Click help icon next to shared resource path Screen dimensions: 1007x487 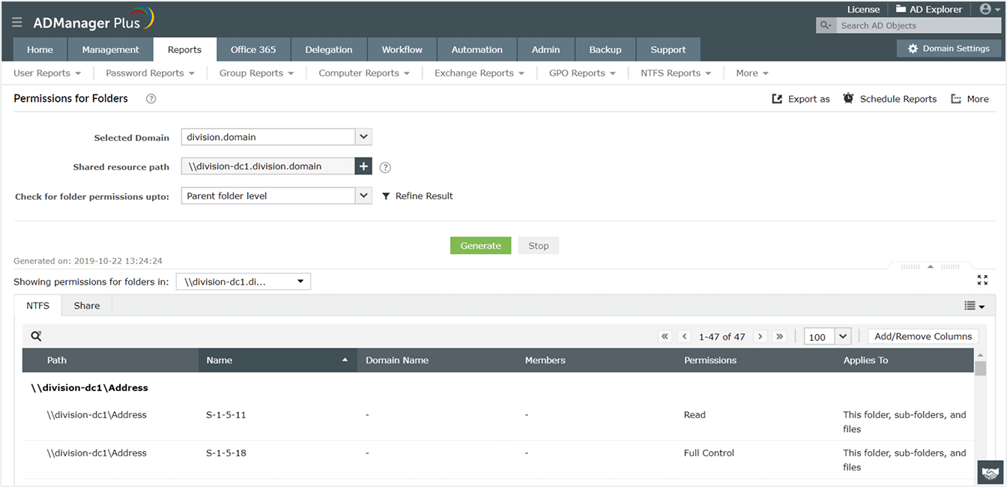pyautogui.click(x=385, y=167)
